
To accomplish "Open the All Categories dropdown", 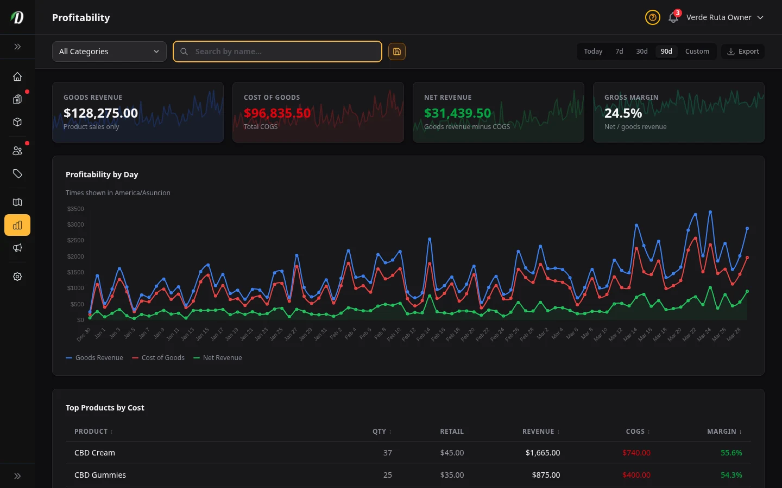I will [109, 52].
